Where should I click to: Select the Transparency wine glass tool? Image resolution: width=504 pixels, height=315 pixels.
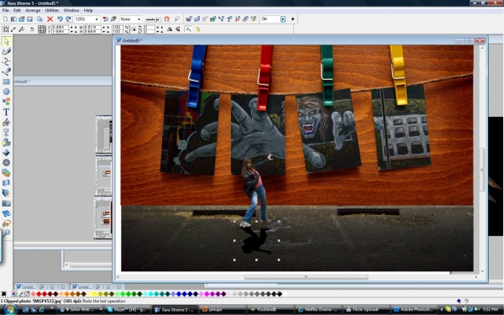pos(6,132)
